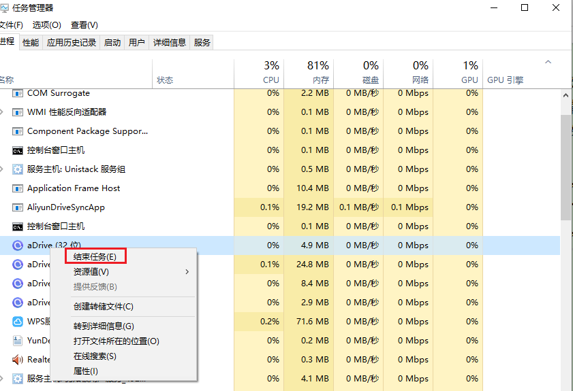Open the 查看(V) menu
Screen dimensions: 573x391
(x=84, y=24)
